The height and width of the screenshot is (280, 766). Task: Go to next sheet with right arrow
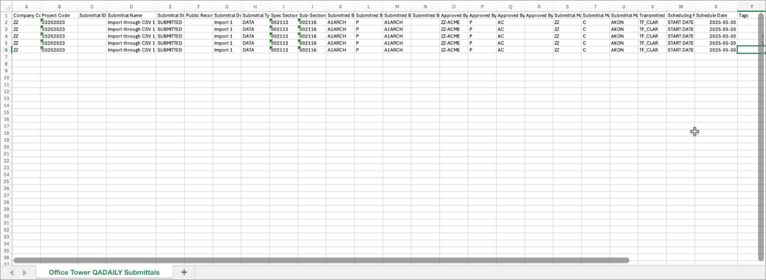(26, 272)
